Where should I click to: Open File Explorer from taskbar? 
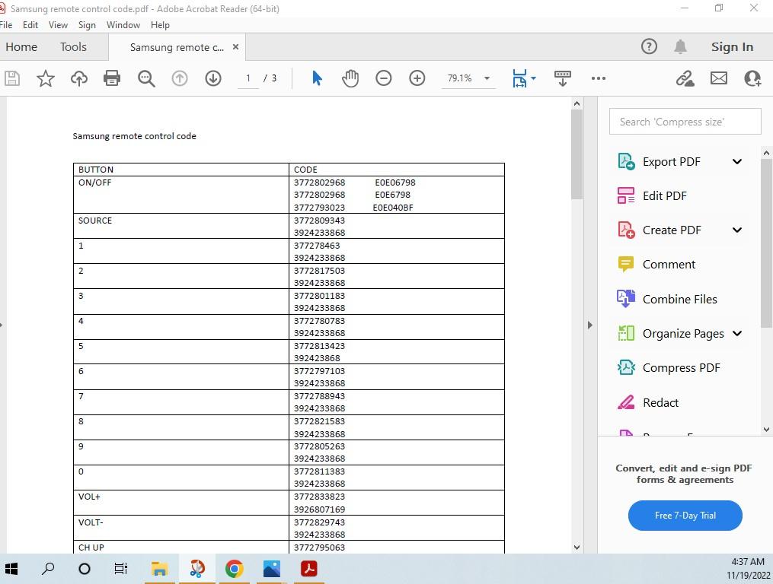pyautogui.click(x=160, y=569)
